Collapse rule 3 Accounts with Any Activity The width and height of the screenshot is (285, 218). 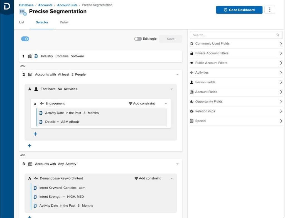(177, 164)
